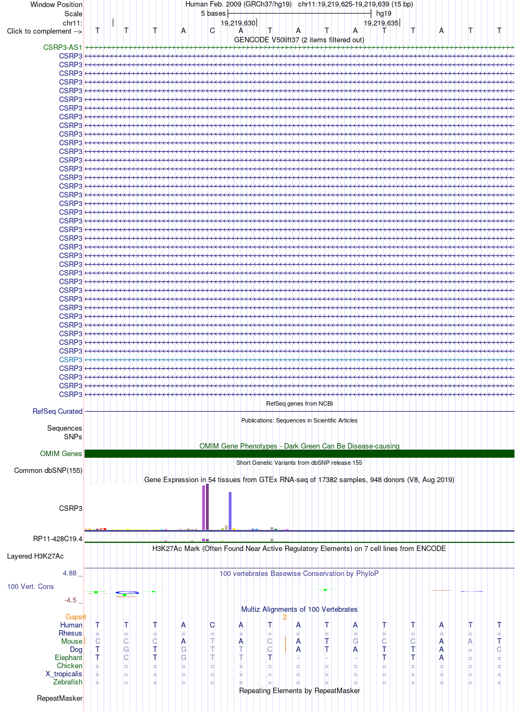
Task: Click the OMIM Genes label
Action: coord(61,454)
